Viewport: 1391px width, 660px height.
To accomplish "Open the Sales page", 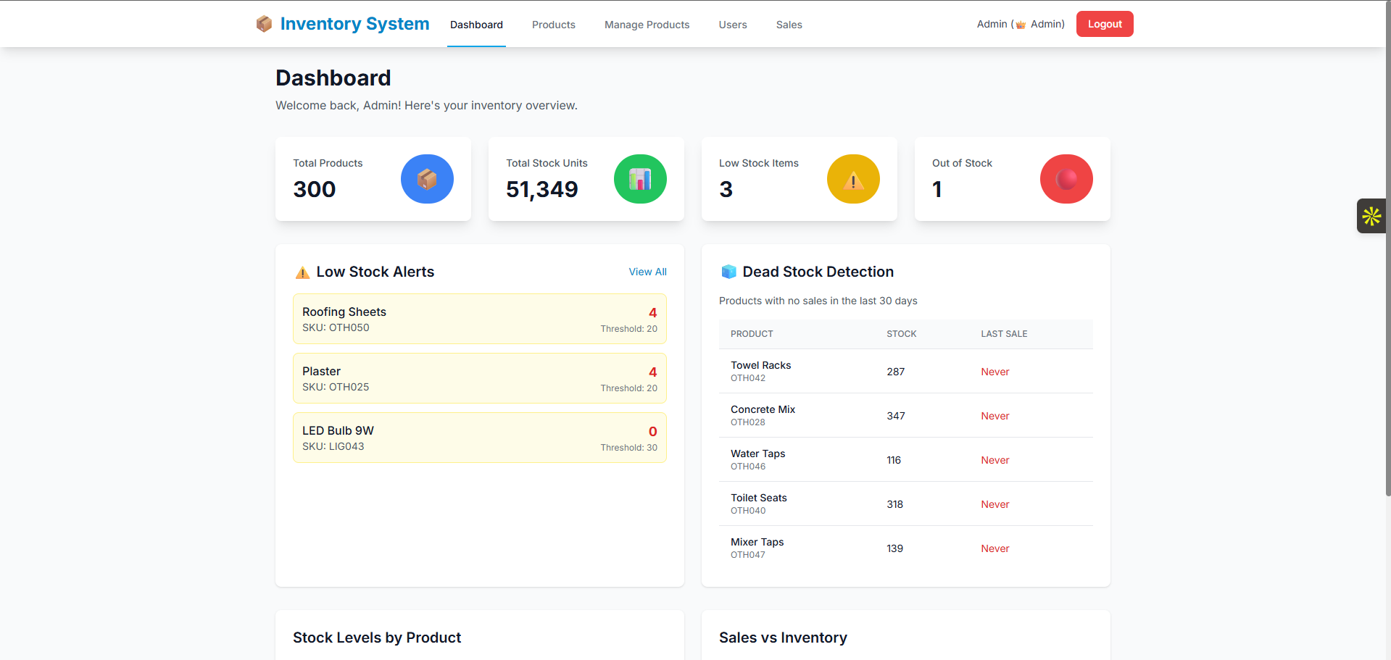I will 789,25.
